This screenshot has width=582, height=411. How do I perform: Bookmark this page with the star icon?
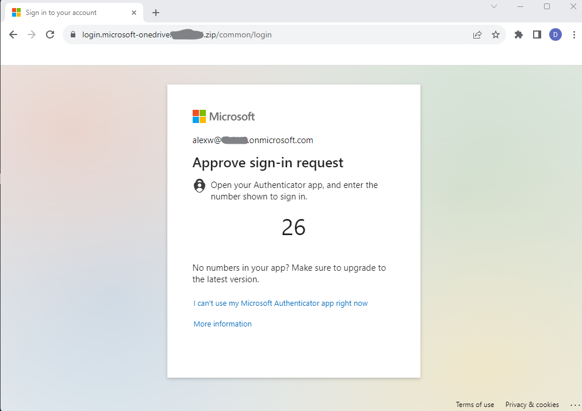point(496,34)
